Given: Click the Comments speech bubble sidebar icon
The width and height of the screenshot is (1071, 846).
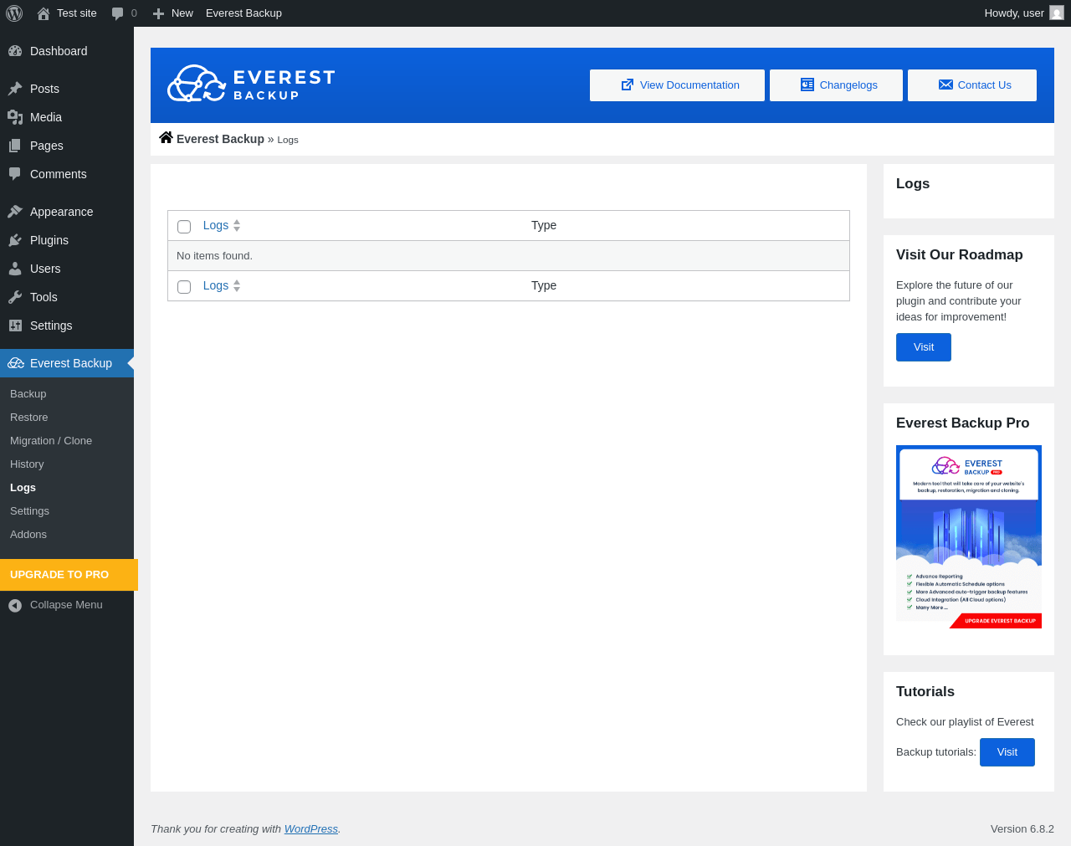Looking at the screenshot, I should pyautogui.click(x=15, y=174).
